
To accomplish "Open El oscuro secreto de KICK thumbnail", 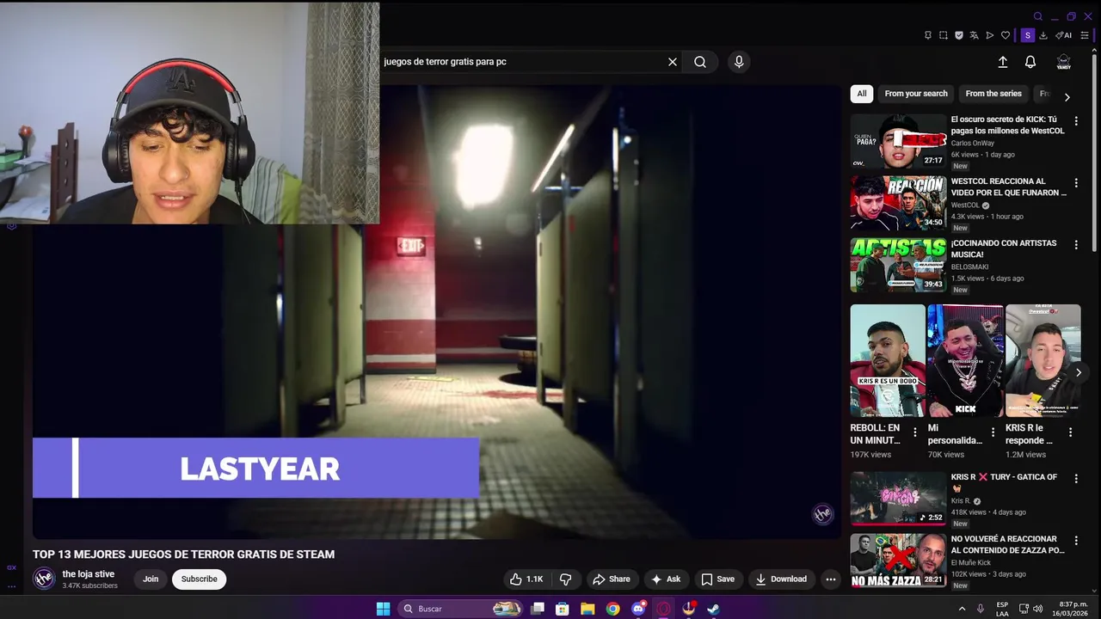I will [899, 141].
